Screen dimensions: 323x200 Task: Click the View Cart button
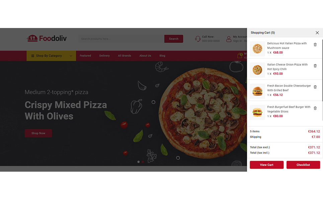pos(266,165)
